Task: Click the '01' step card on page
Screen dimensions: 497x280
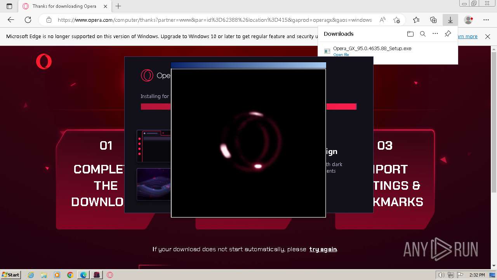Action: [106, 179]
